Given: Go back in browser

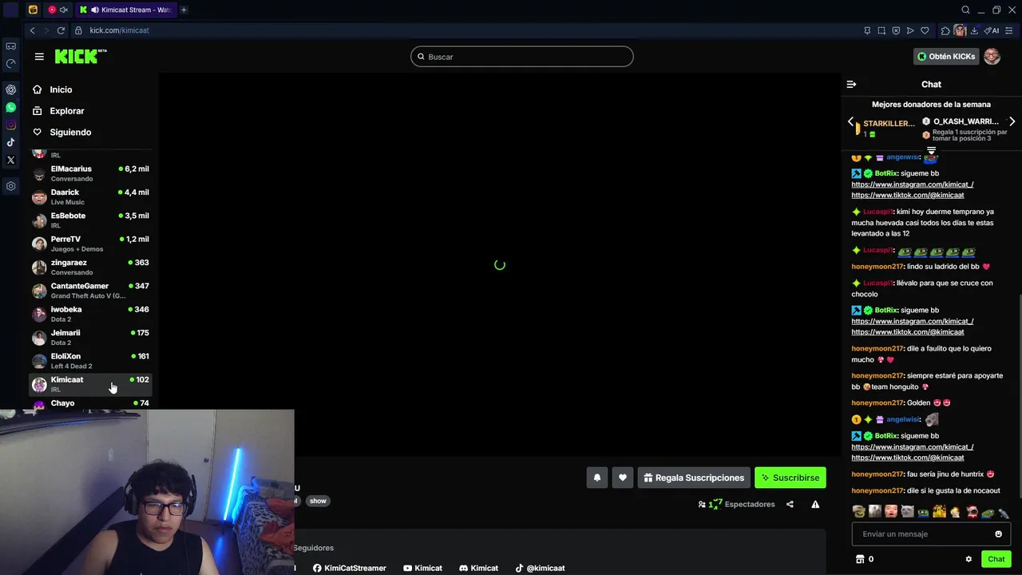Looking at the screenshot, I should tap(32, 30).
